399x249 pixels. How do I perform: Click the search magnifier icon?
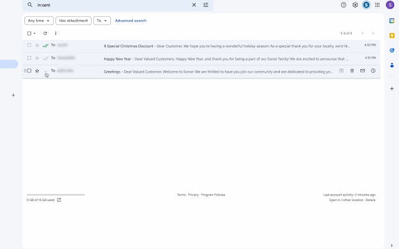click(30, 5)
